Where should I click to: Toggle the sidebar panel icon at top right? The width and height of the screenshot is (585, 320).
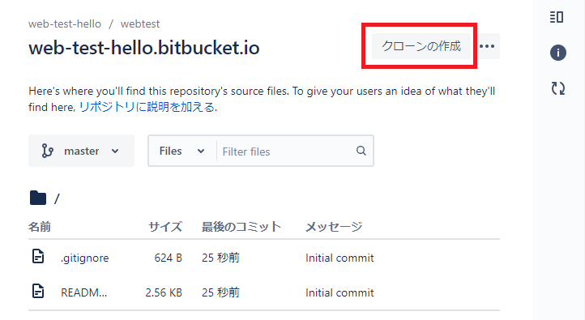click(x=557, y=17)
